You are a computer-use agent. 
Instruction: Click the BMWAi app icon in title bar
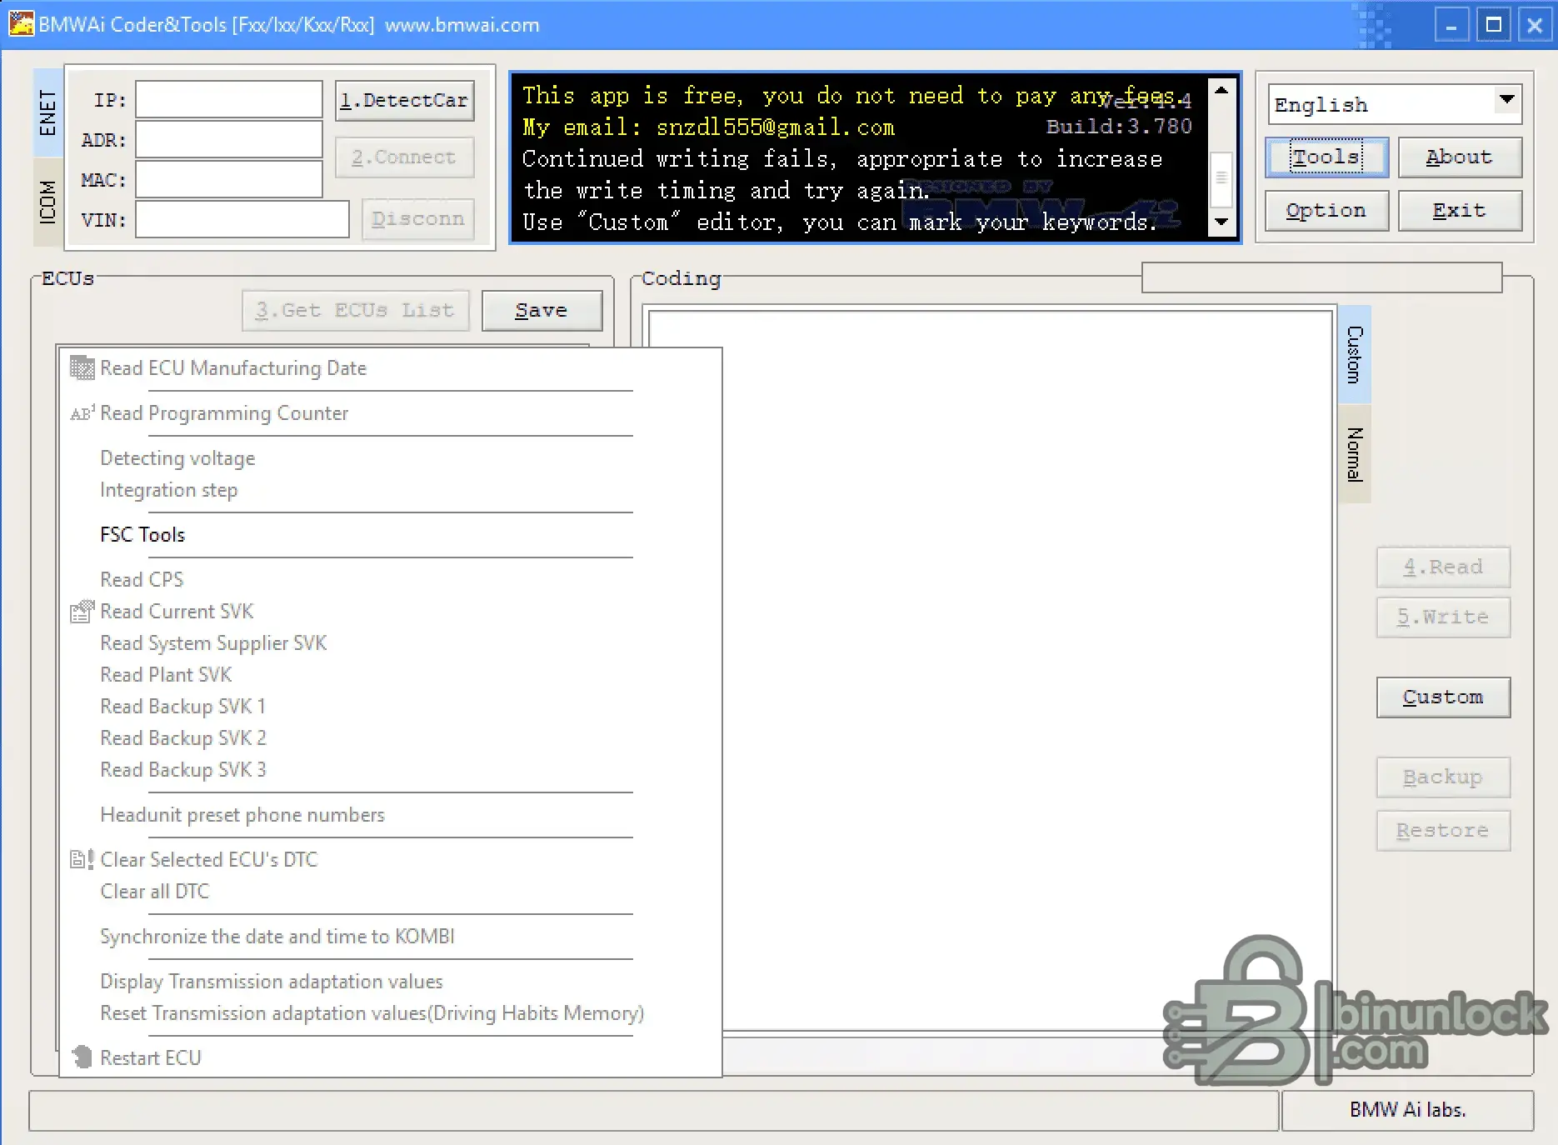(x=21, y=23)
